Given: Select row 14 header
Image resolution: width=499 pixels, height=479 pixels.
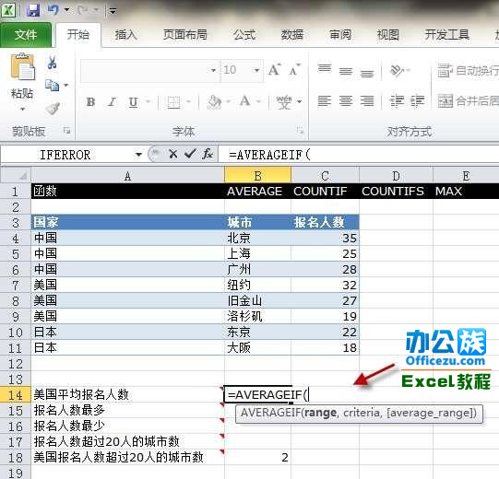Looking at the screenshot, I should [x=16, y=394].
